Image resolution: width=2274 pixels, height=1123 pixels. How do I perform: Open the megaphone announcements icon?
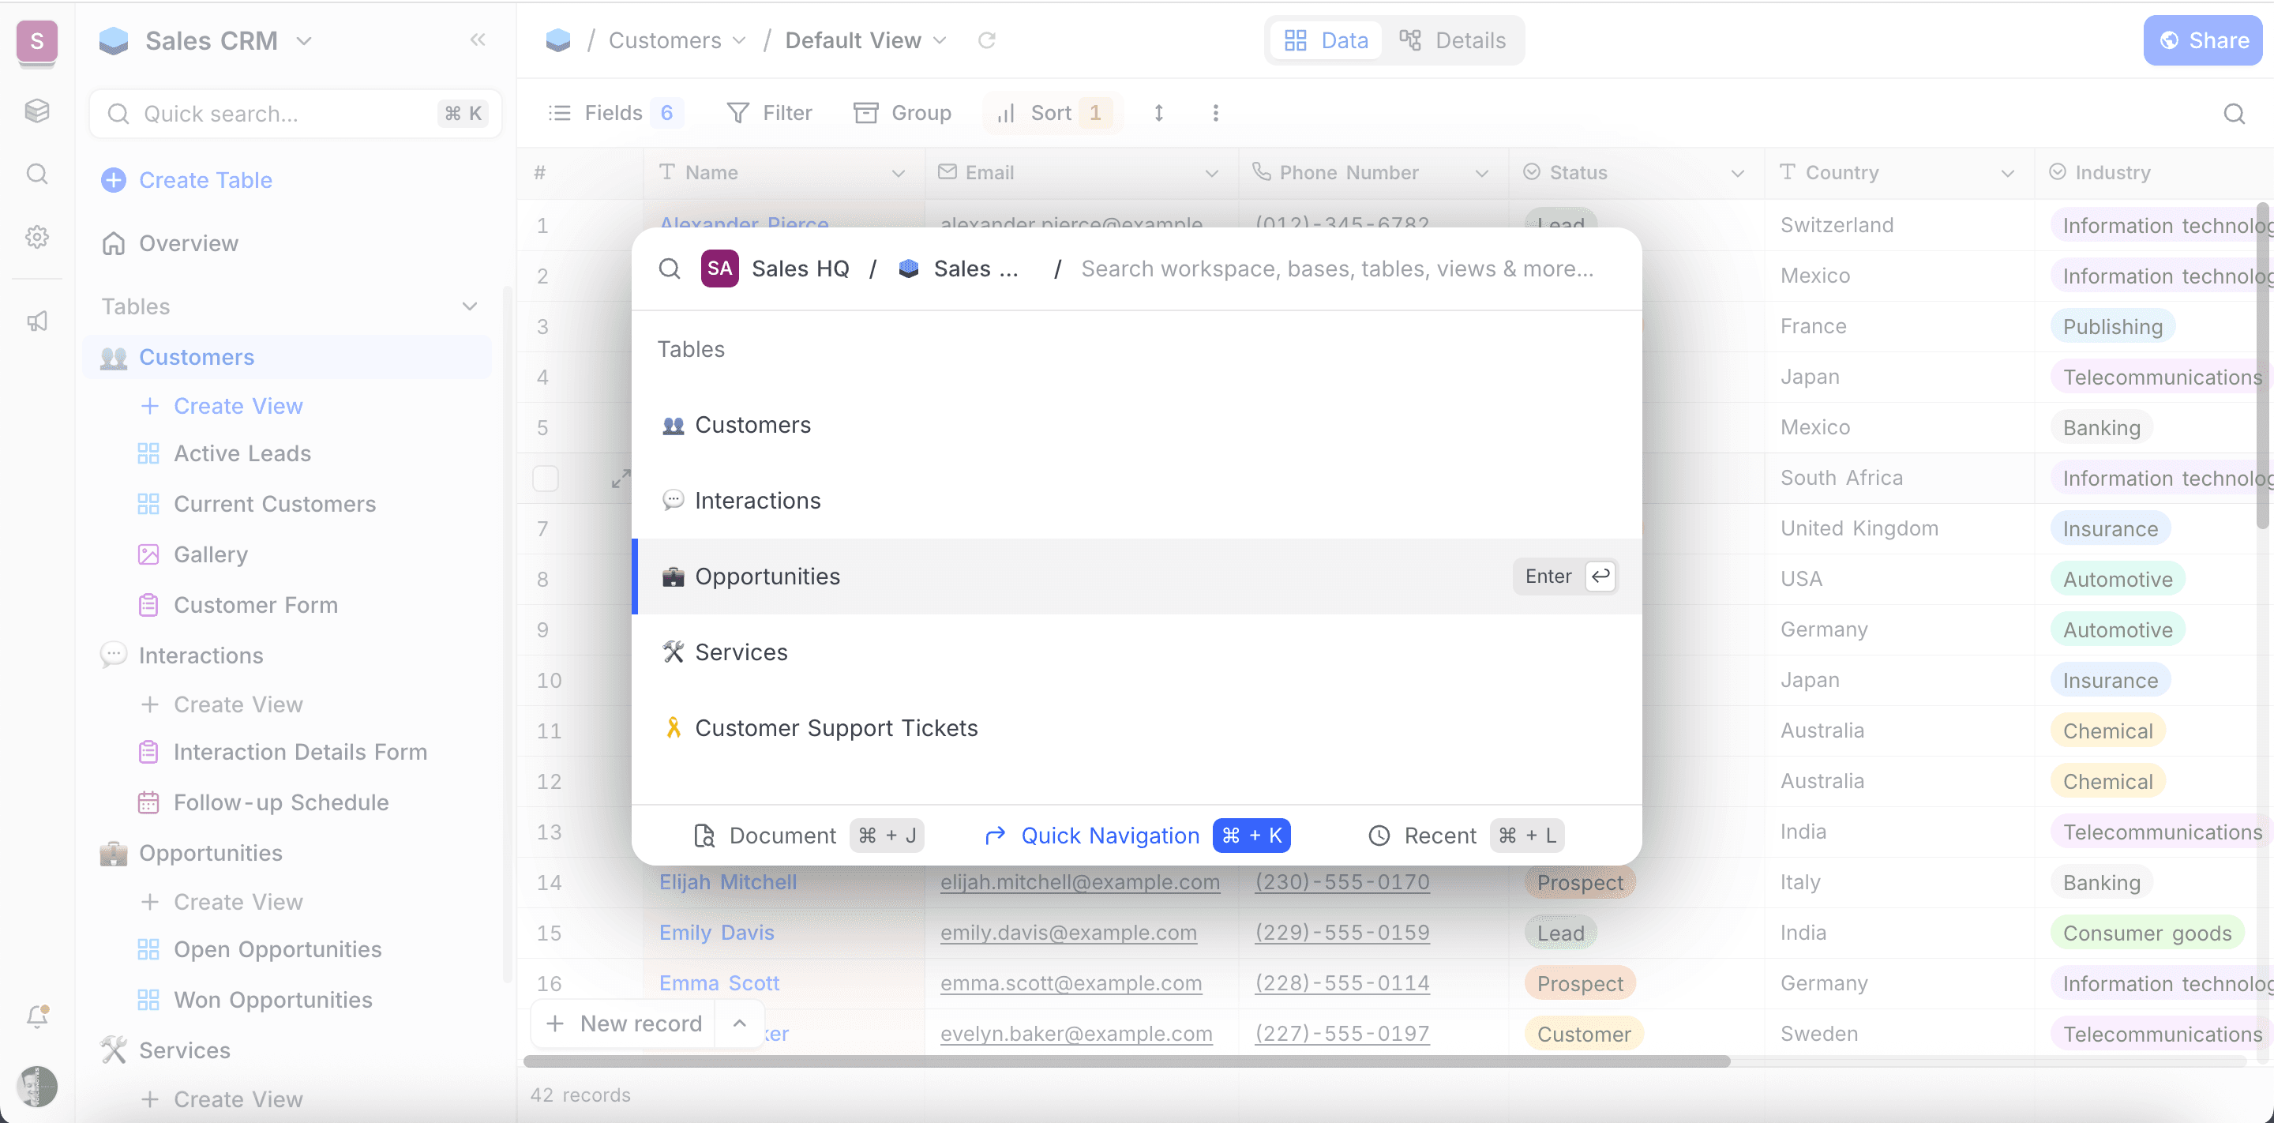pyautogui.click(x=37, y=321)
